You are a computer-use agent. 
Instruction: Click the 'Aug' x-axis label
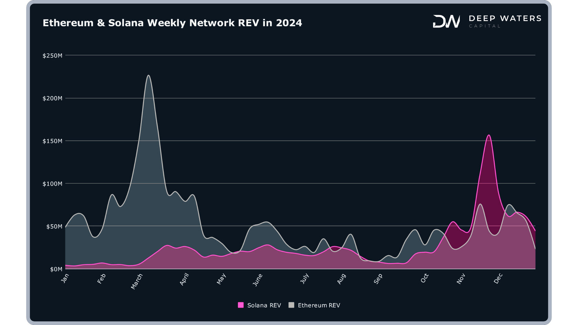coord(341,279)
